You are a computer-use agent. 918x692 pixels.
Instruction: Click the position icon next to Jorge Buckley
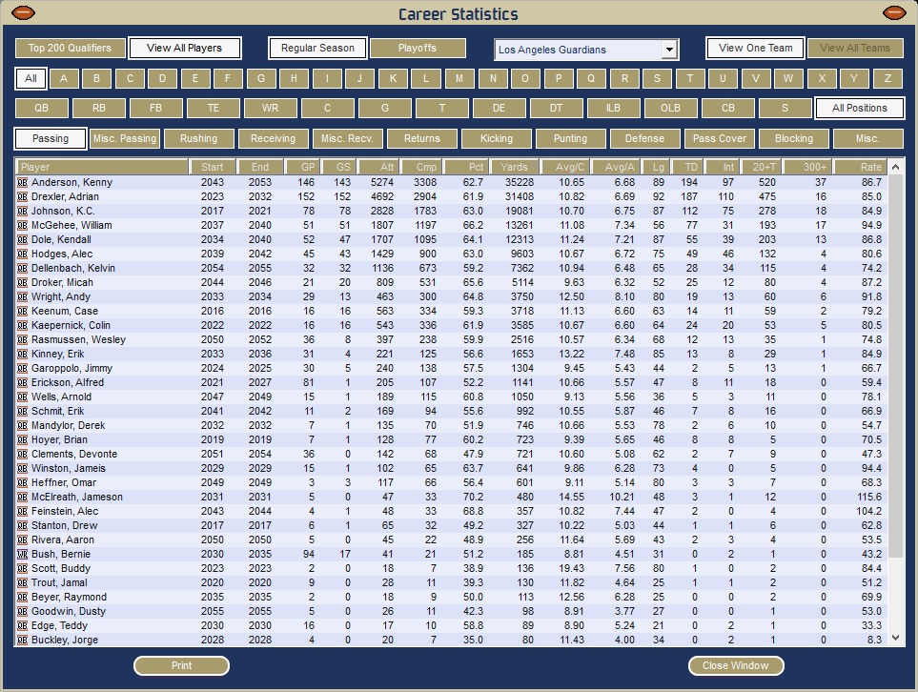[23, 640]
